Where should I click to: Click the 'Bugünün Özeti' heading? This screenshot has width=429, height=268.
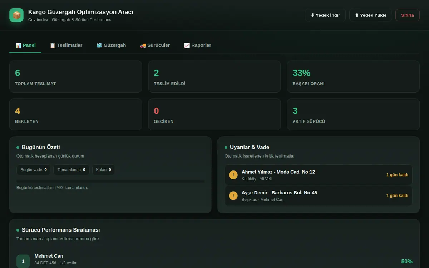[41, 147]
